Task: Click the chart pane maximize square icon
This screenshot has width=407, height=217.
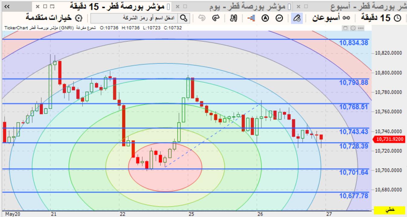Action: (x=346, y=28)
